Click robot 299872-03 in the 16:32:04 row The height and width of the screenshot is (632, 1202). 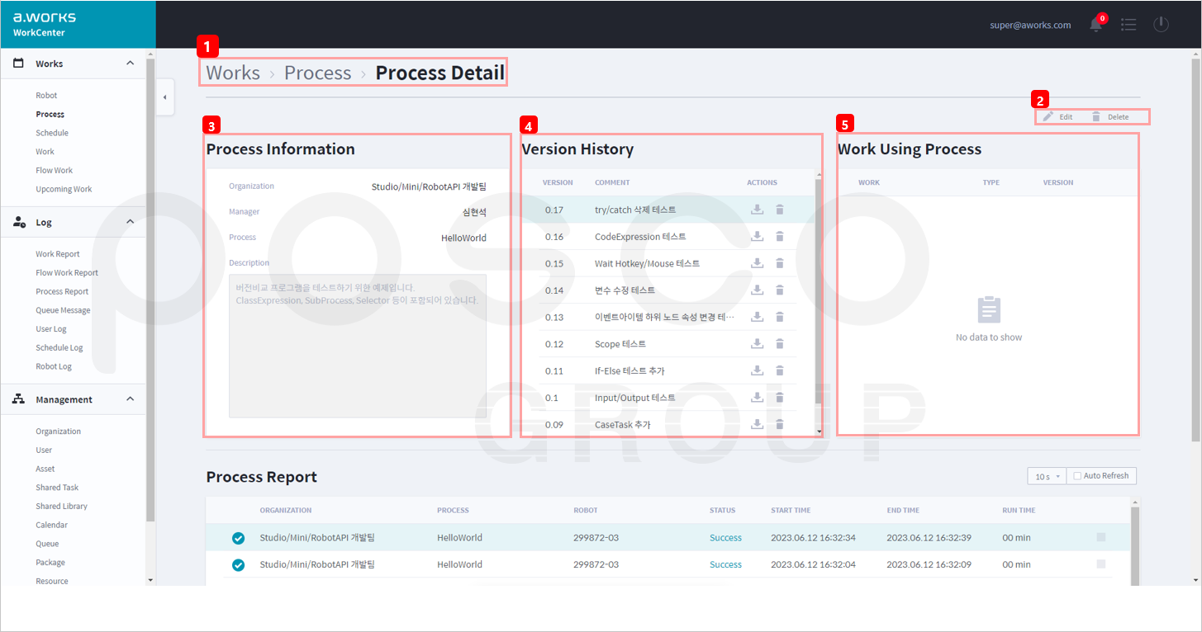point(596,565)
